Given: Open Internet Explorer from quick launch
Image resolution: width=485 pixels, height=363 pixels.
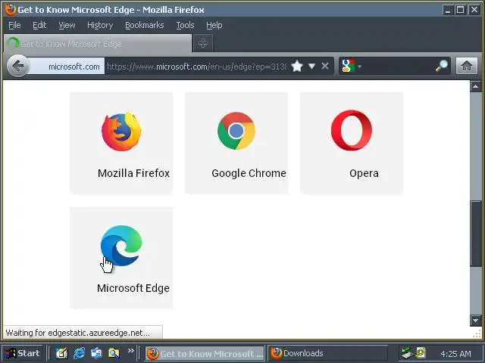Looking at the screenshot, I should [x=79, y=353].
